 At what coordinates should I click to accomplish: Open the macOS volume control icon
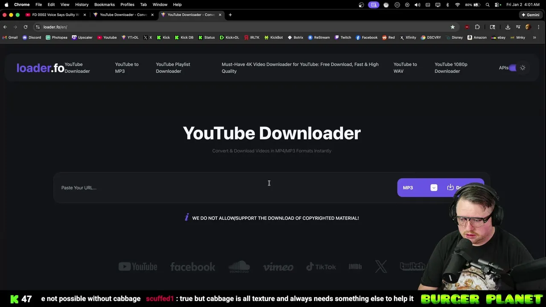(x=417, y=5)
